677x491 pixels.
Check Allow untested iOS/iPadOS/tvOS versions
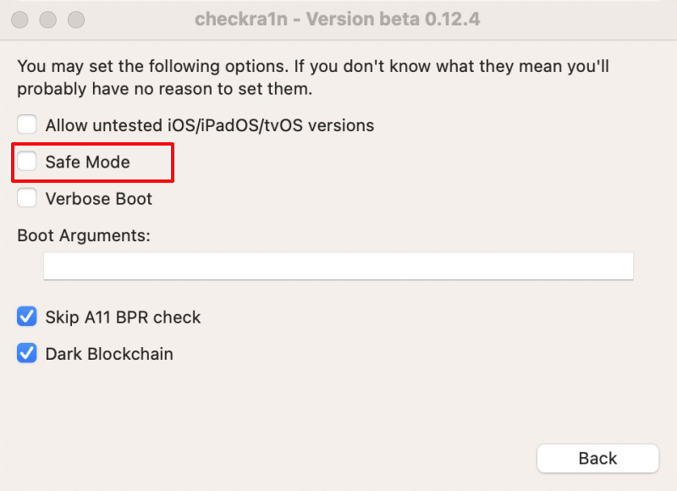(26, 124)
